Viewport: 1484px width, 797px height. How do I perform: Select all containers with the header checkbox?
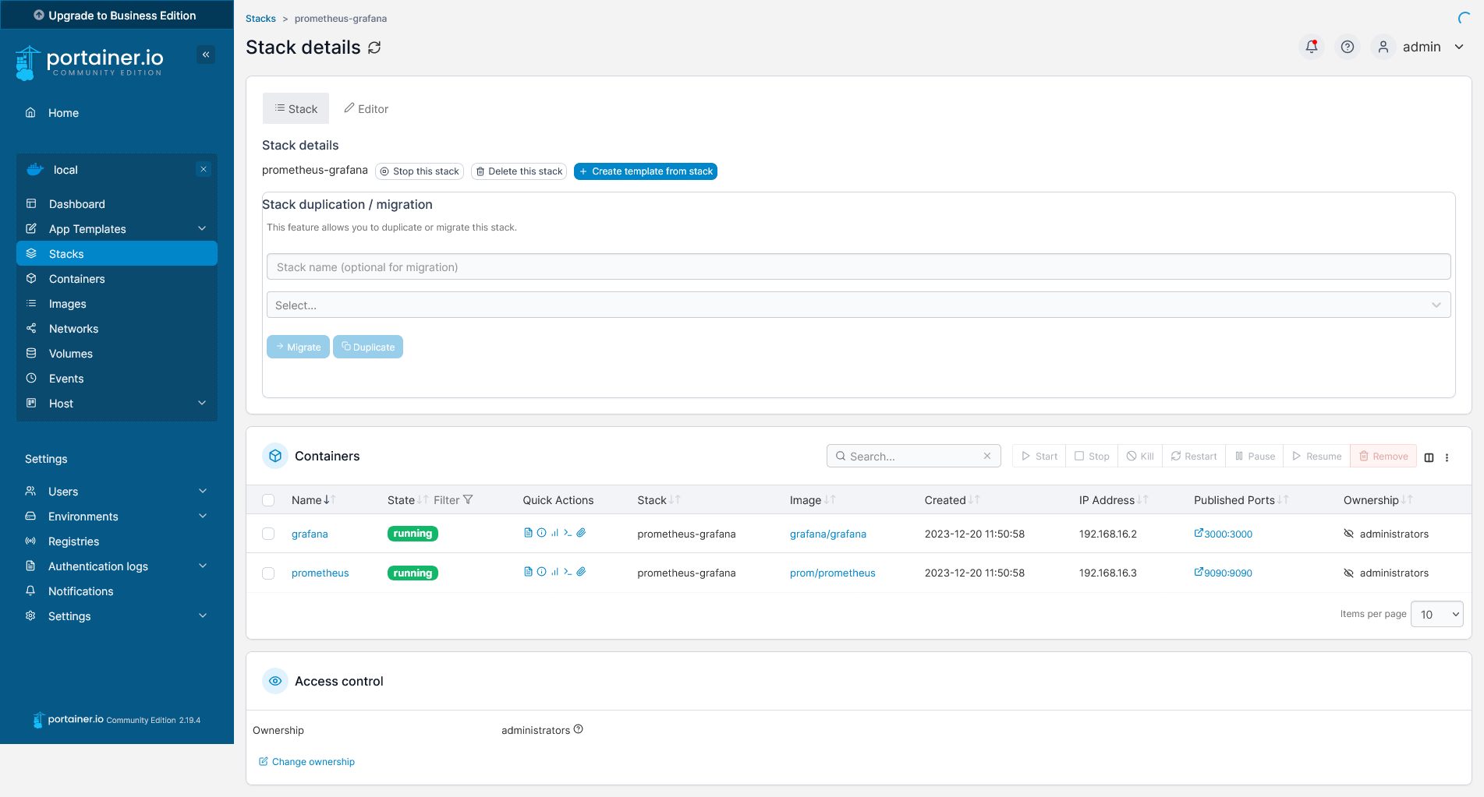pos(268,500)
